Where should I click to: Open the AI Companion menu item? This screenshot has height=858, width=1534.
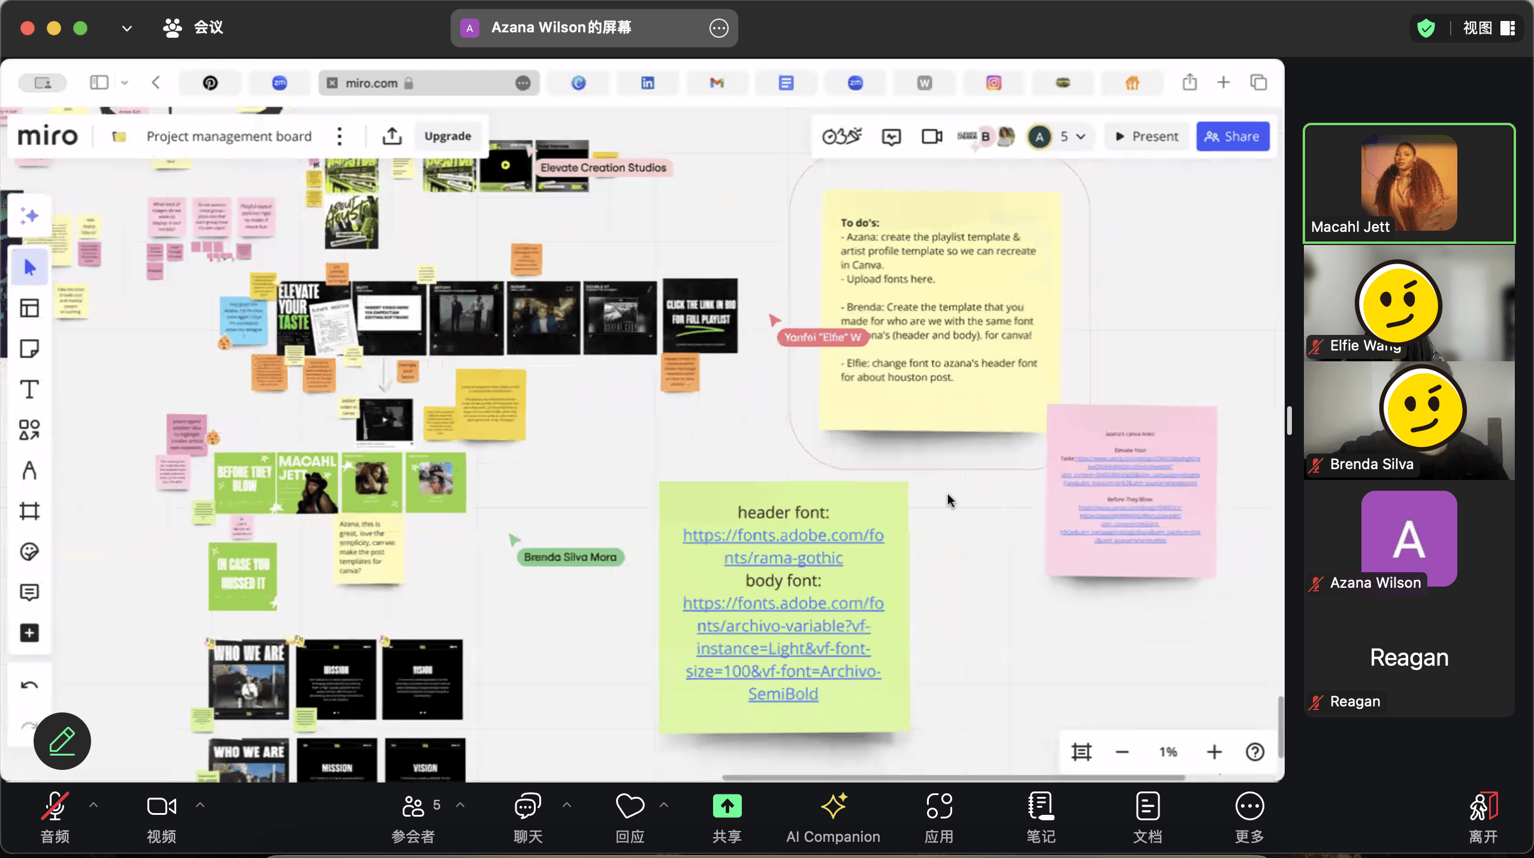(833, 817)
